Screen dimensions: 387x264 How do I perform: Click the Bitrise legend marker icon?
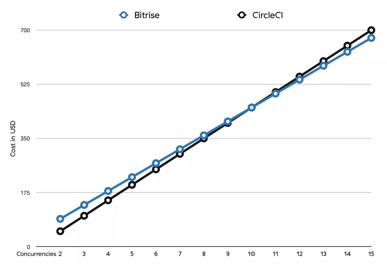tap(124, 15)
